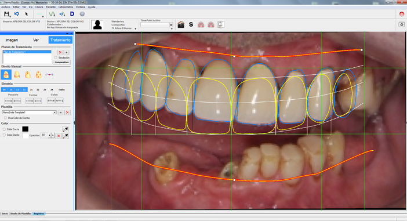Image resolution: width=407 pixels, height=221 pixels.
Task: Open the photo camera house icon
Action: click(181, 25)
